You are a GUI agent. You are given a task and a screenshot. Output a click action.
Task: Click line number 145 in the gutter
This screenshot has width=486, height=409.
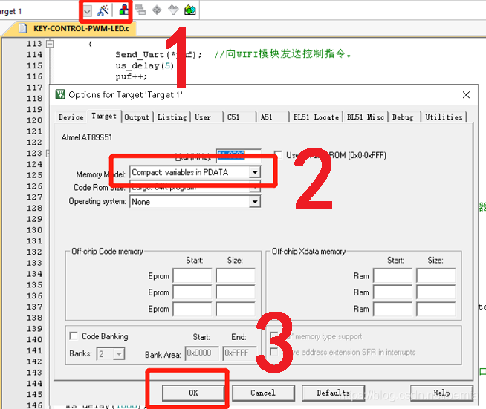[34, 394]
